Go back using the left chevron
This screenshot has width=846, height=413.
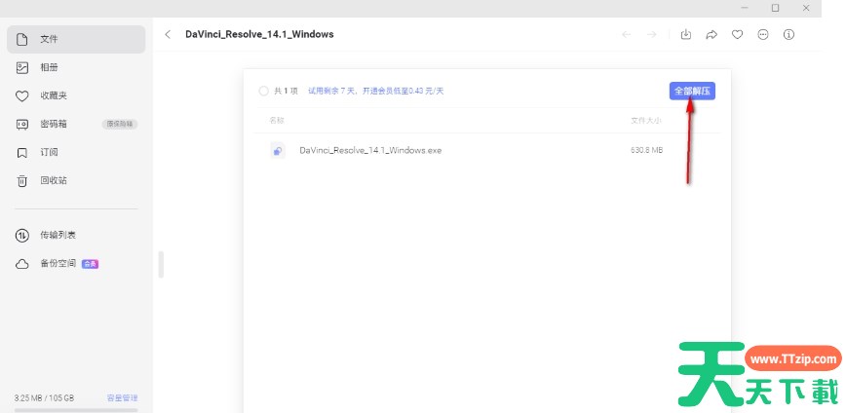tap(168, 34)
